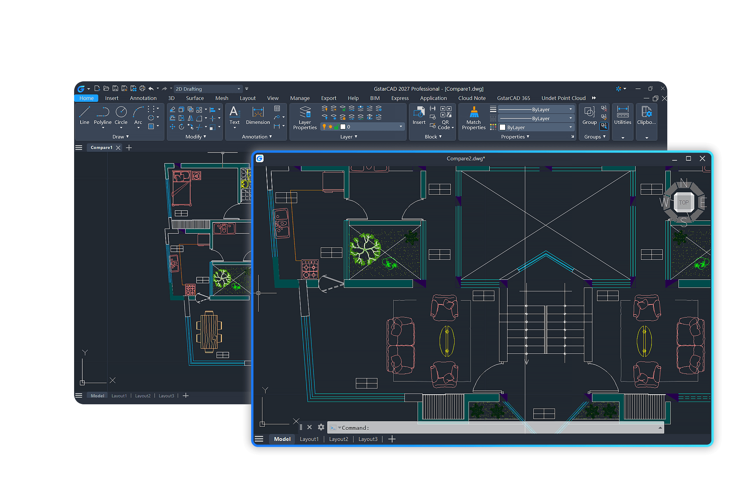Open the layer 0 selection dropdown
This screenshot has height=486, width=741.
tap(401, 127)
